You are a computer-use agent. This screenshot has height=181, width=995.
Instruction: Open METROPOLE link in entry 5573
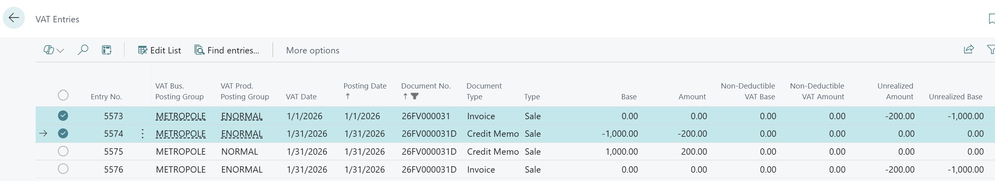[x=181, y=116]
